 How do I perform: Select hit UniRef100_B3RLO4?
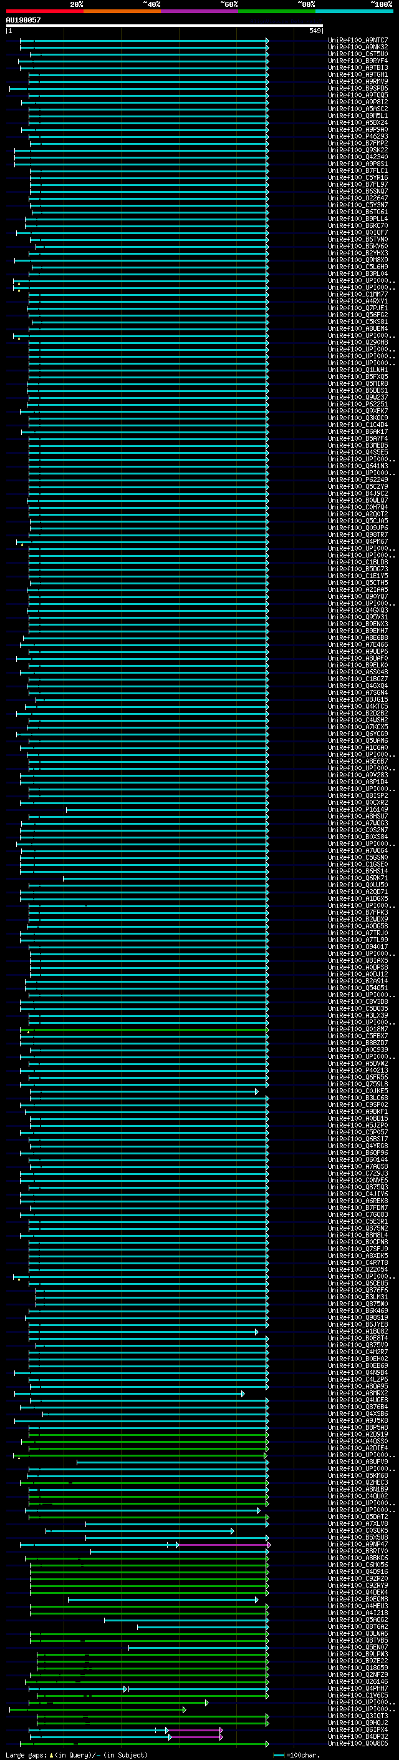(x=358, y=273)
